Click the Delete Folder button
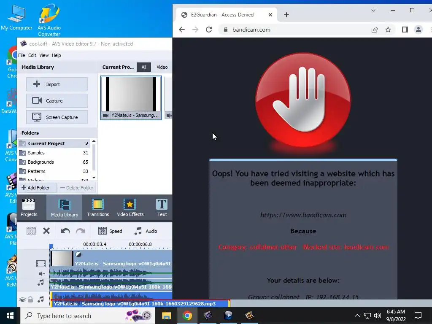 pyautogui.click(x=77, y=188)
